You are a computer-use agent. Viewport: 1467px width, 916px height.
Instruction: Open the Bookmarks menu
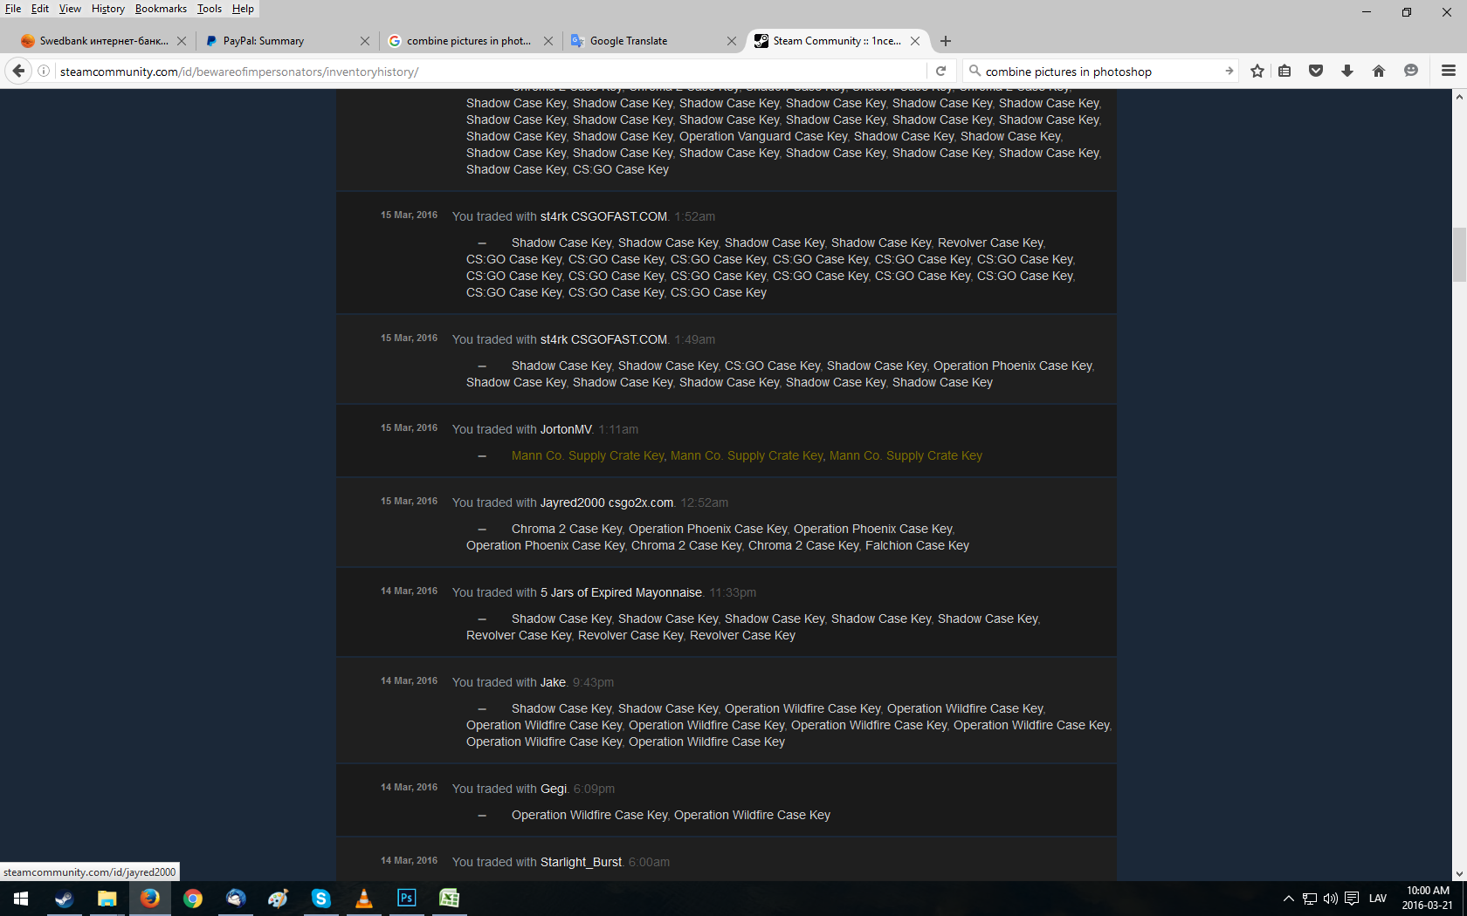[161, 9]
